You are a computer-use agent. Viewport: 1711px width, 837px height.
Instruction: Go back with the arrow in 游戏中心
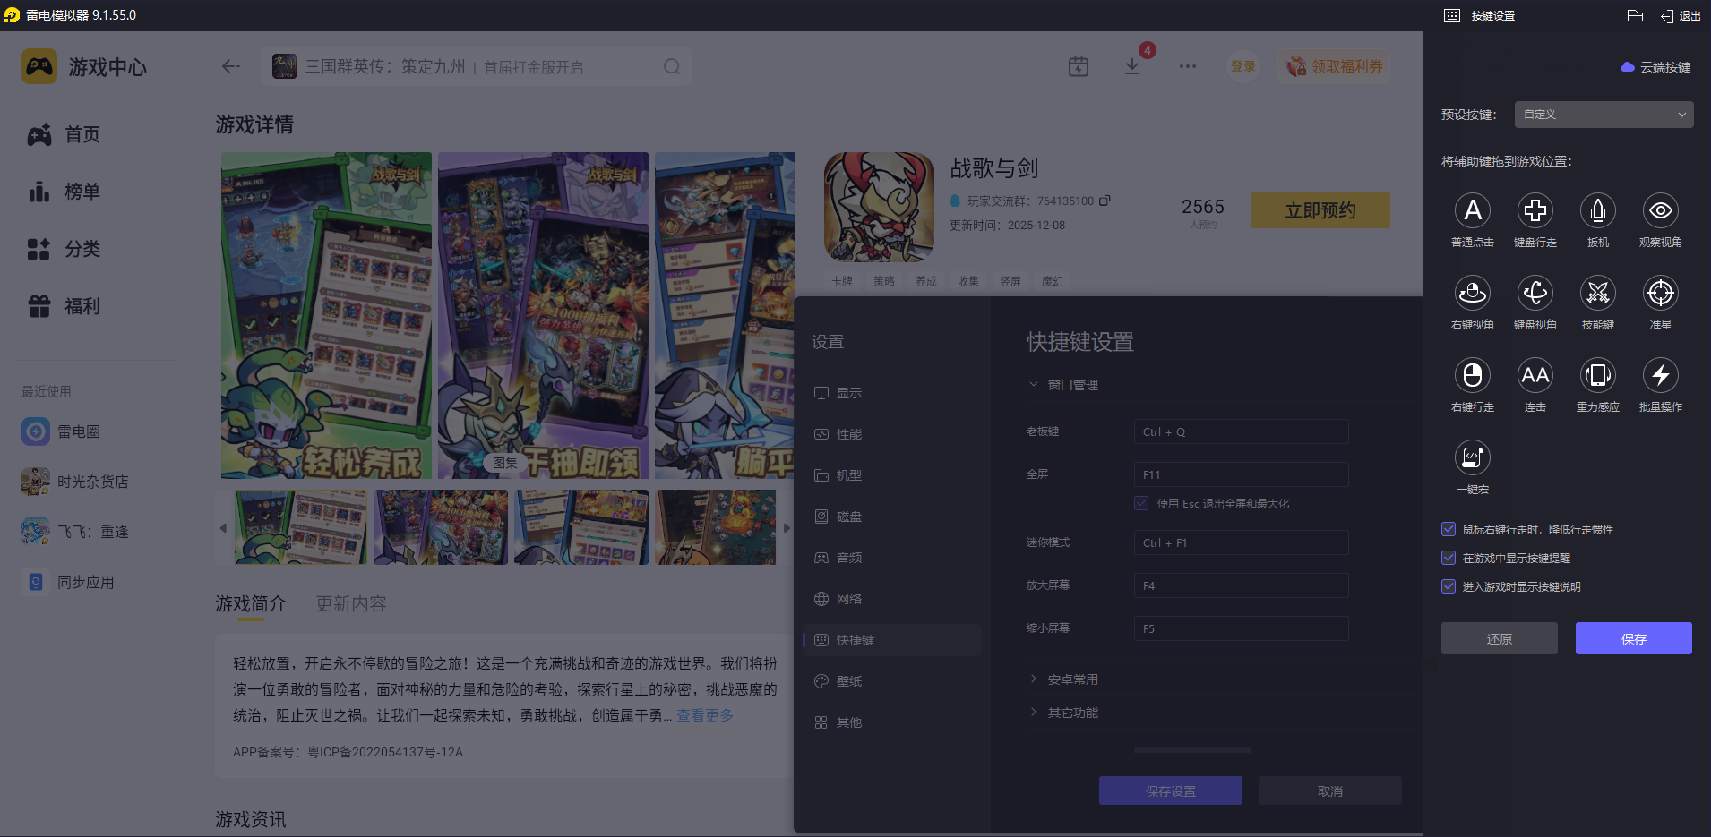[231, 66]
